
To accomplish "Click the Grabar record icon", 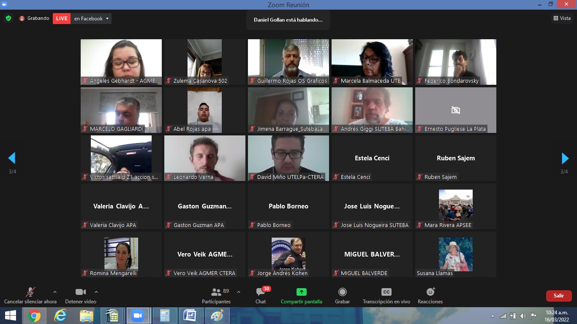I will coord(342,292).
